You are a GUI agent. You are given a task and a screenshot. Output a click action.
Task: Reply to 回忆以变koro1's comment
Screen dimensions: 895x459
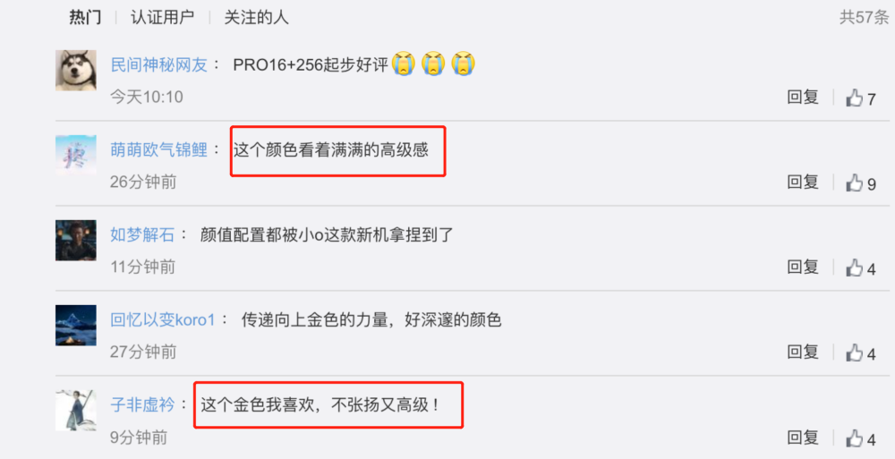click(x=803, y=352)
